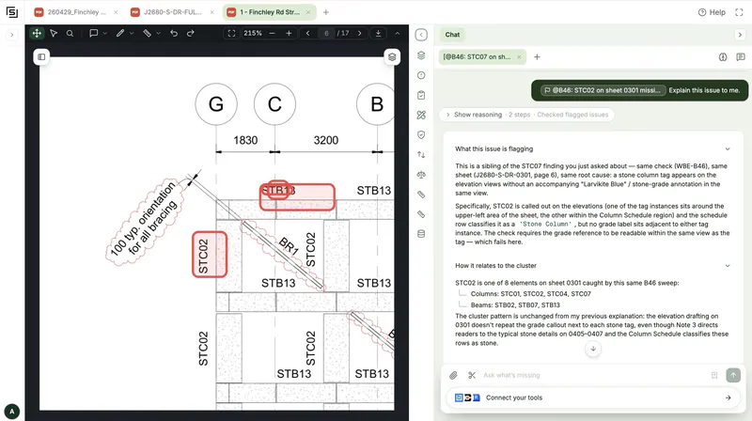The image size is (752, 421).
Task: Close the J2680-S-DR-FUL tab
Action: coord(212,12)
